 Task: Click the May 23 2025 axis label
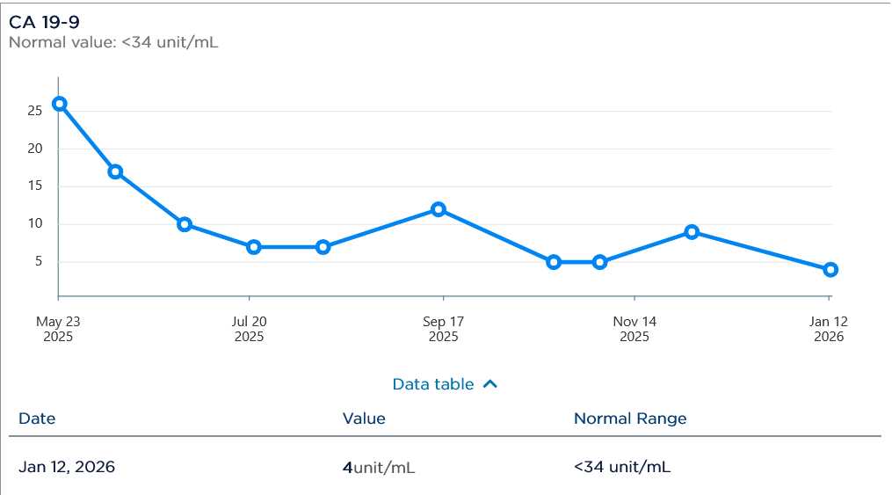tap(58, 329)
